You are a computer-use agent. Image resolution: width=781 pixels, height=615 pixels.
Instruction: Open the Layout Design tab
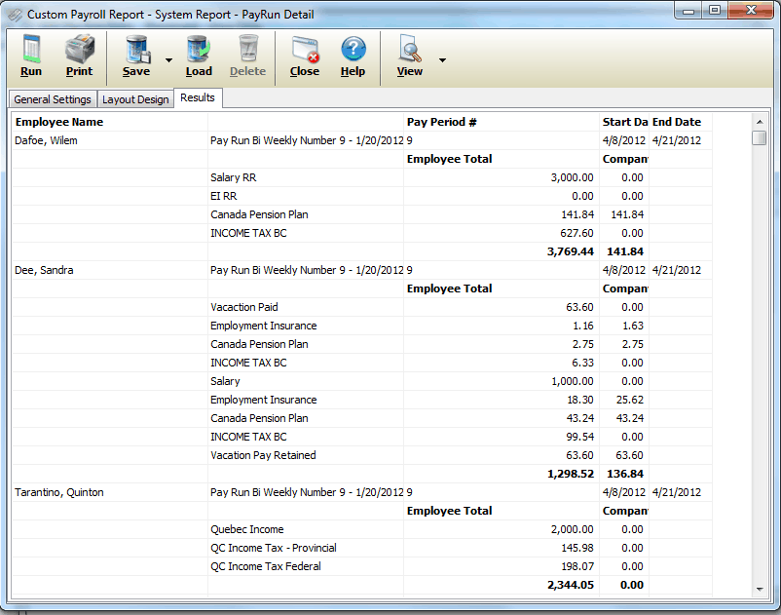click(135, 98)
